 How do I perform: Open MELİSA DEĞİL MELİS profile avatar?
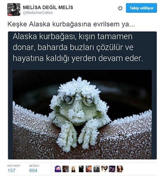click(x=14, y=10)
